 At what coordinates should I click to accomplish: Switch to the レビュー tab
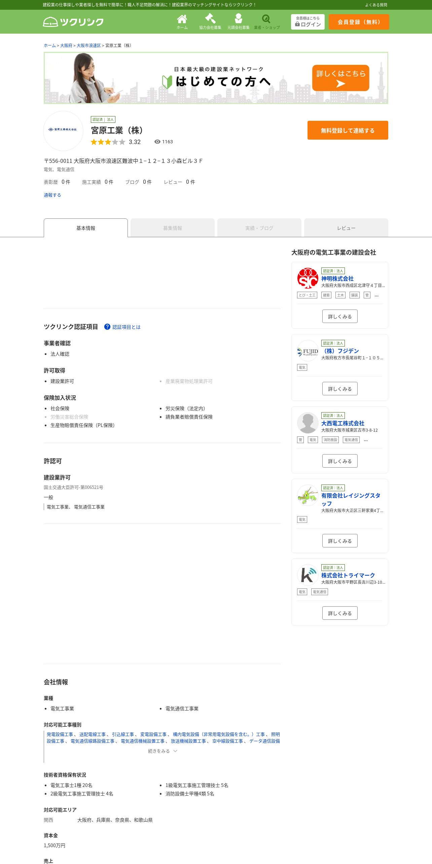346,228
